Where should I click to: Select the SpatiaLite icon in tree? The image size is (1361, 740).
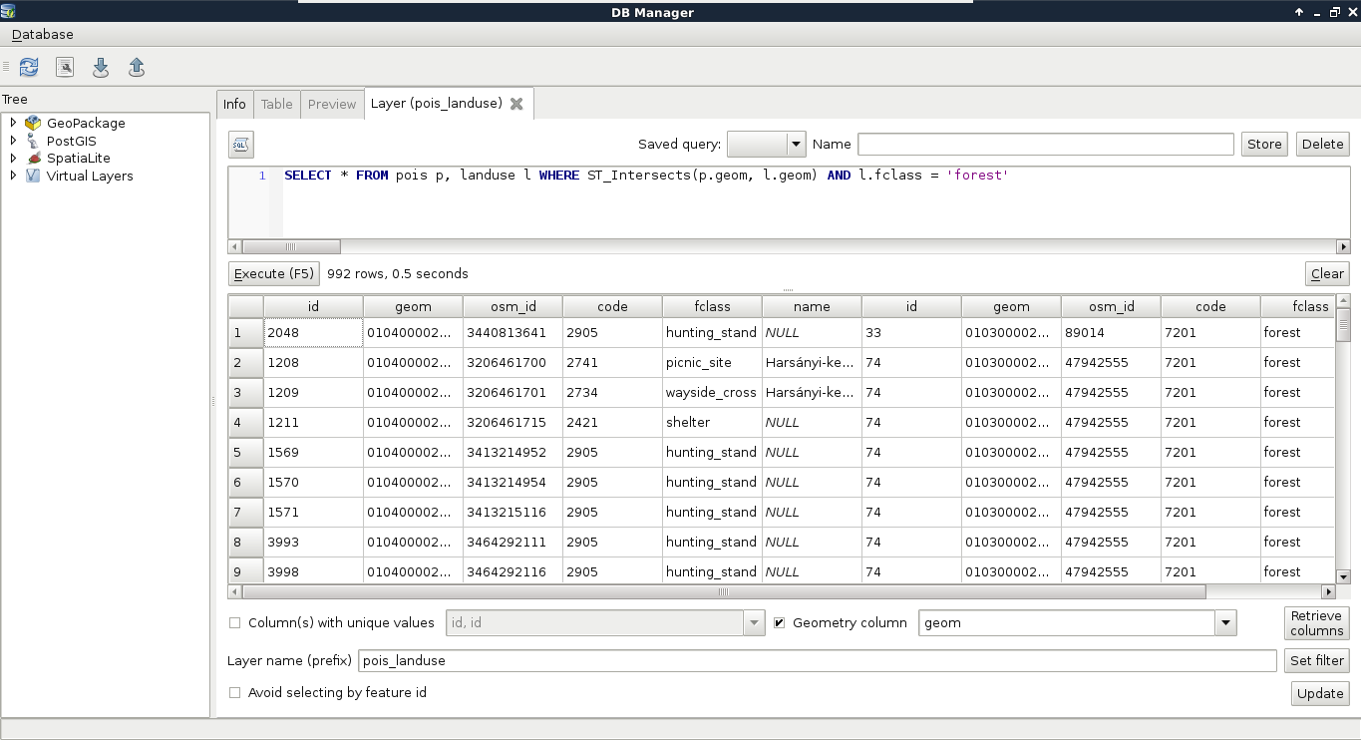click(x=33, y=159)
